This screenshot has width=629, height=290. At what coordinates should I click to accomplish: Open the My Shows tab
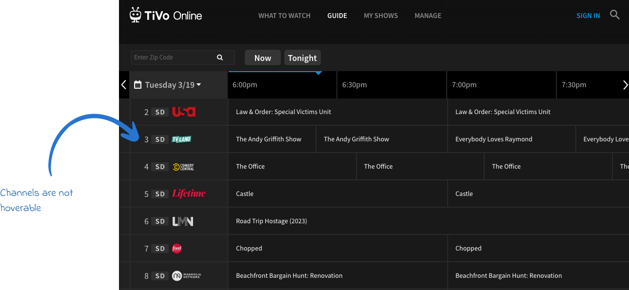click(x=381, y=16)
